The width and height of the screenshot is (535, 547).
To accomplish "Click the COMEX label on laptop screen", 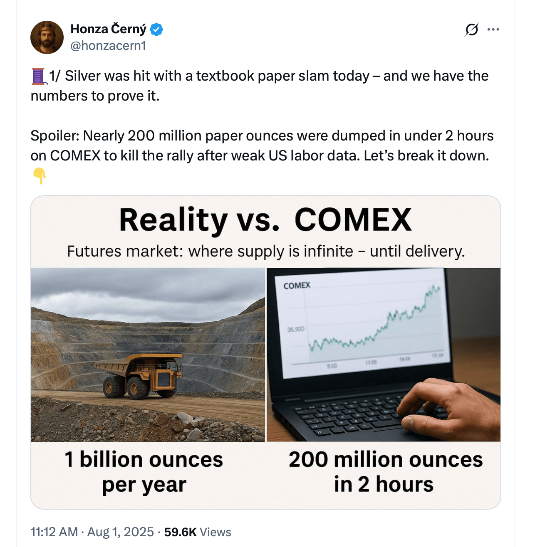I will point(297,286).
